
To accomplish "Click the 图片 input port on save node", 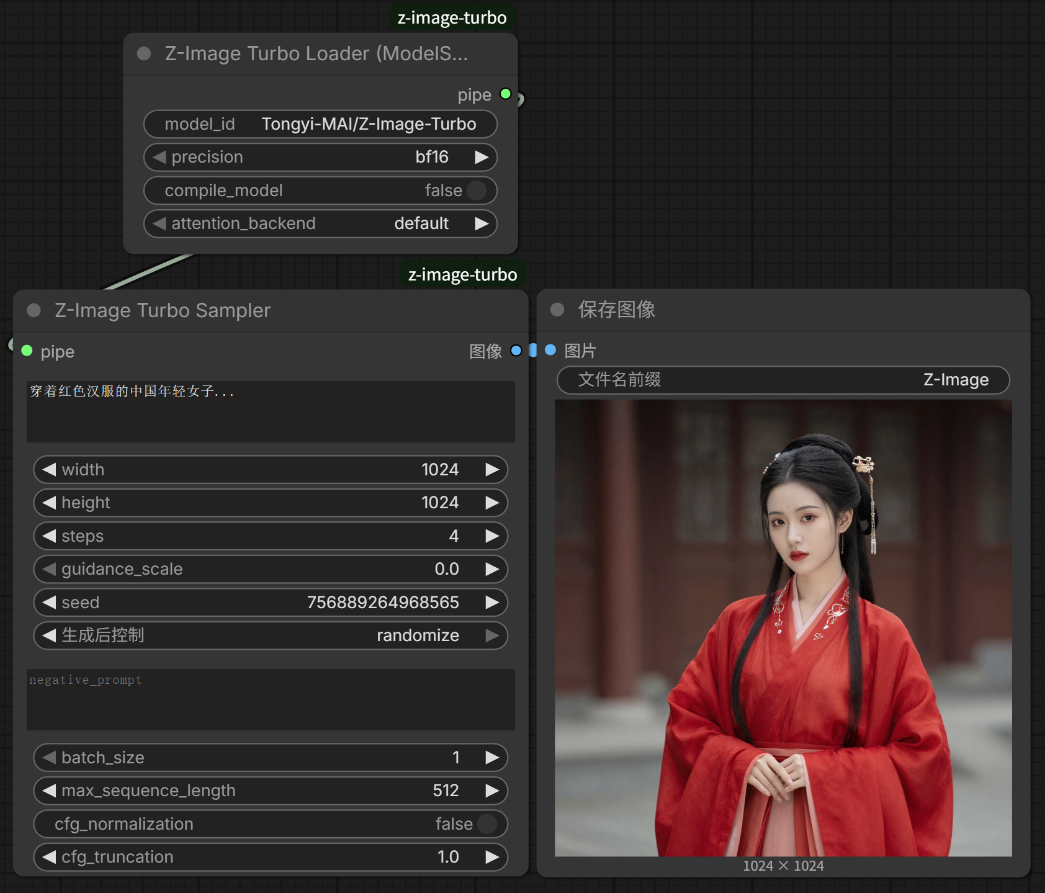I will pos(550,351).
